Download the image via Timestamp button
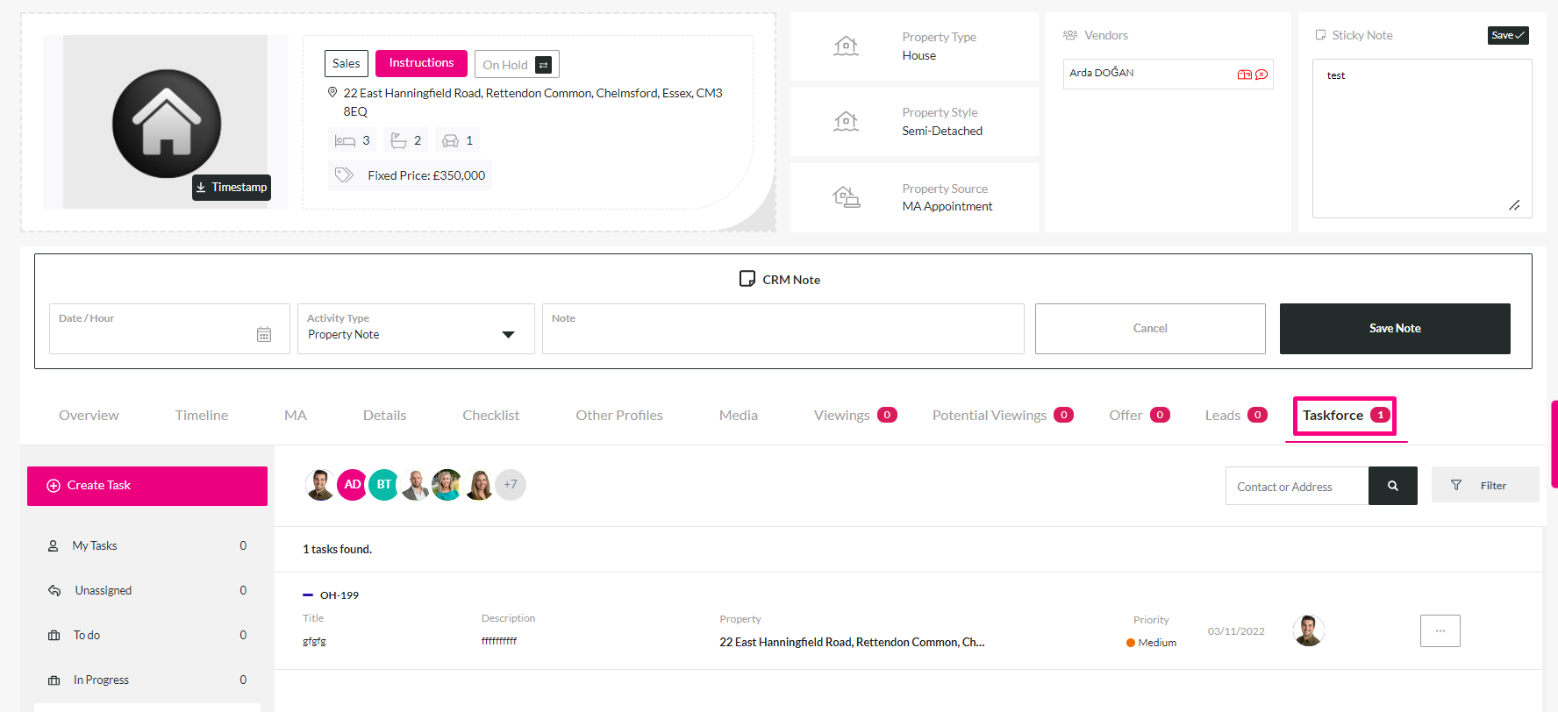The height and width of the screenshot is (712, 1558). tap(232, 188)
